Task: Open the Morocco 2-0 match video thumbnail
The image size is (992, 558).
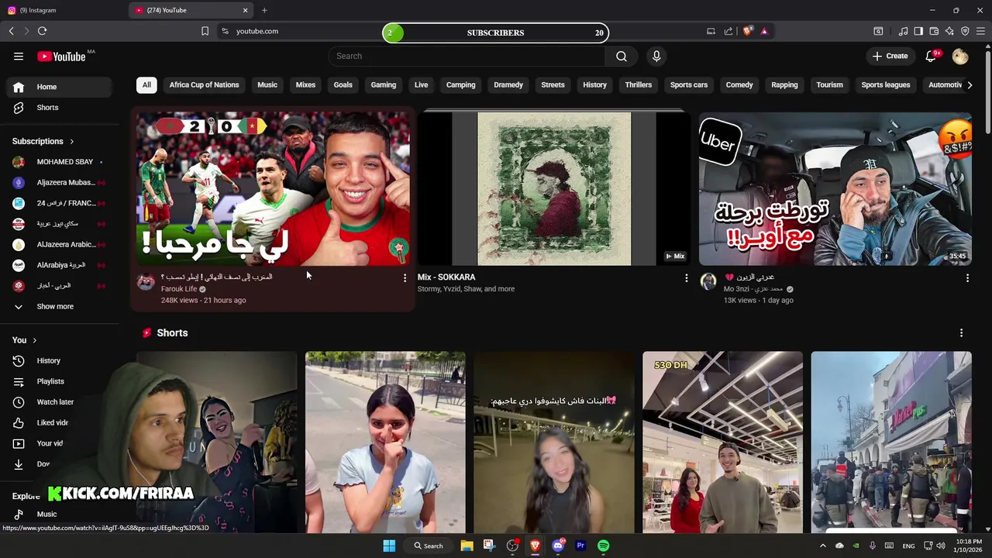Action: pos(273,189)
